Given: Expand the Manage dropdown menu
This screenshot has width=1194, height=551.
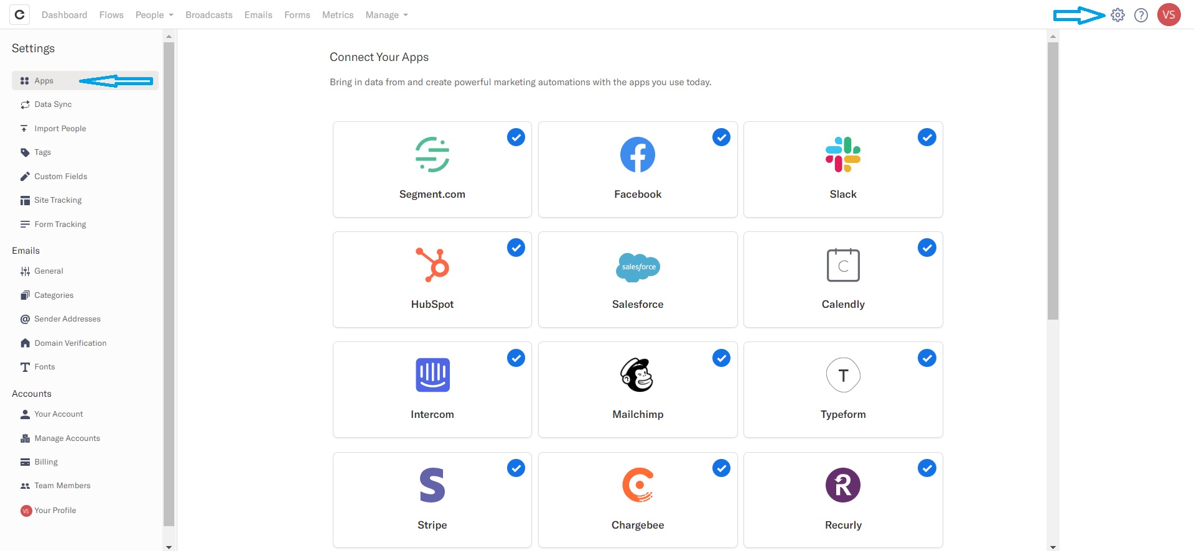Looking at the screenshot, I should tap(386, 15).
